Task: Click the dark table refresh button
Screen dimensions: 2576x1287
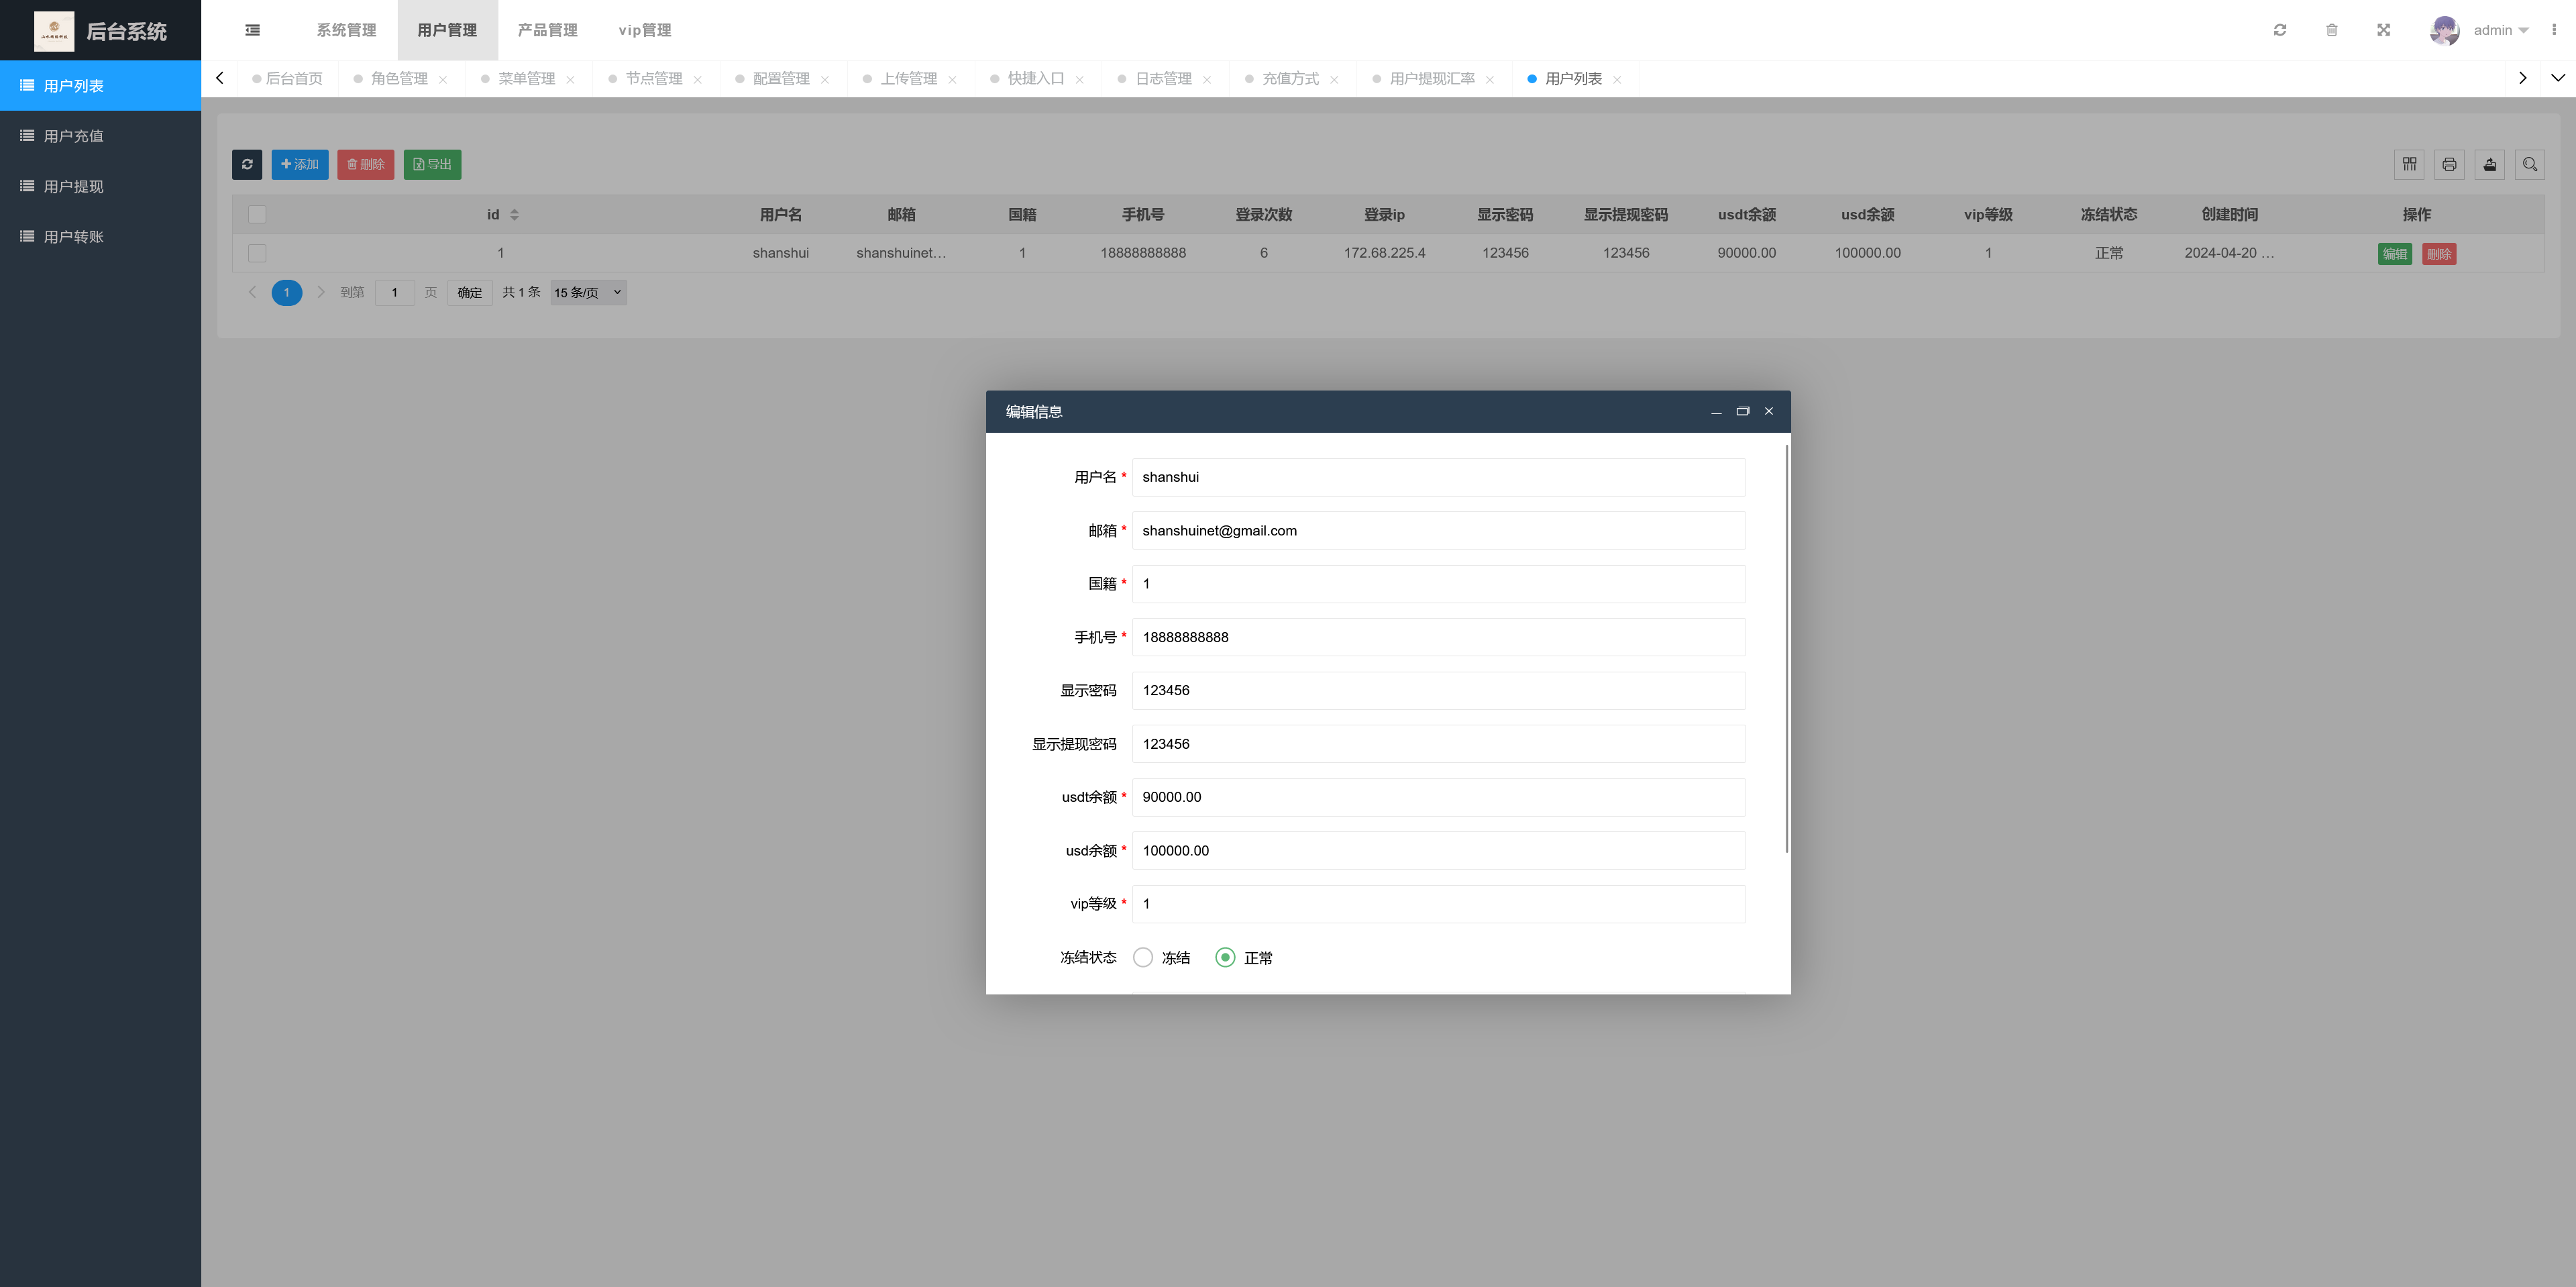Action: point(247,164)
